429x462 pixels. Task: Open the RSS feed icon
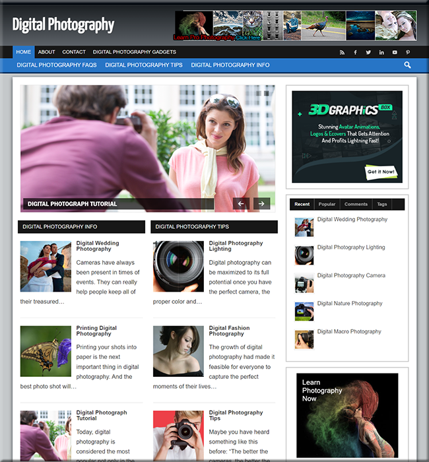tap(342, 52)
